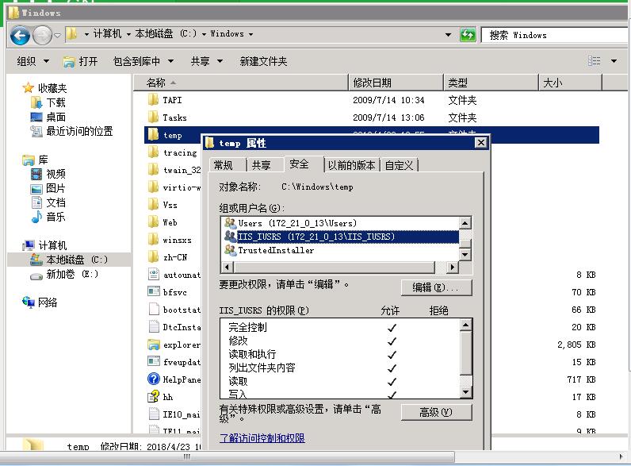Click the back navigation arrow button
Screen dimensions: 631x466
coord(20,35)
